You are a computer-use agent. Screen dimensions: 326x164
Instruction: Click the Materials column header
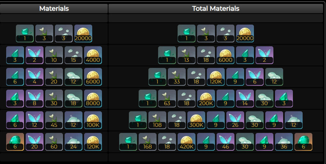54,8
